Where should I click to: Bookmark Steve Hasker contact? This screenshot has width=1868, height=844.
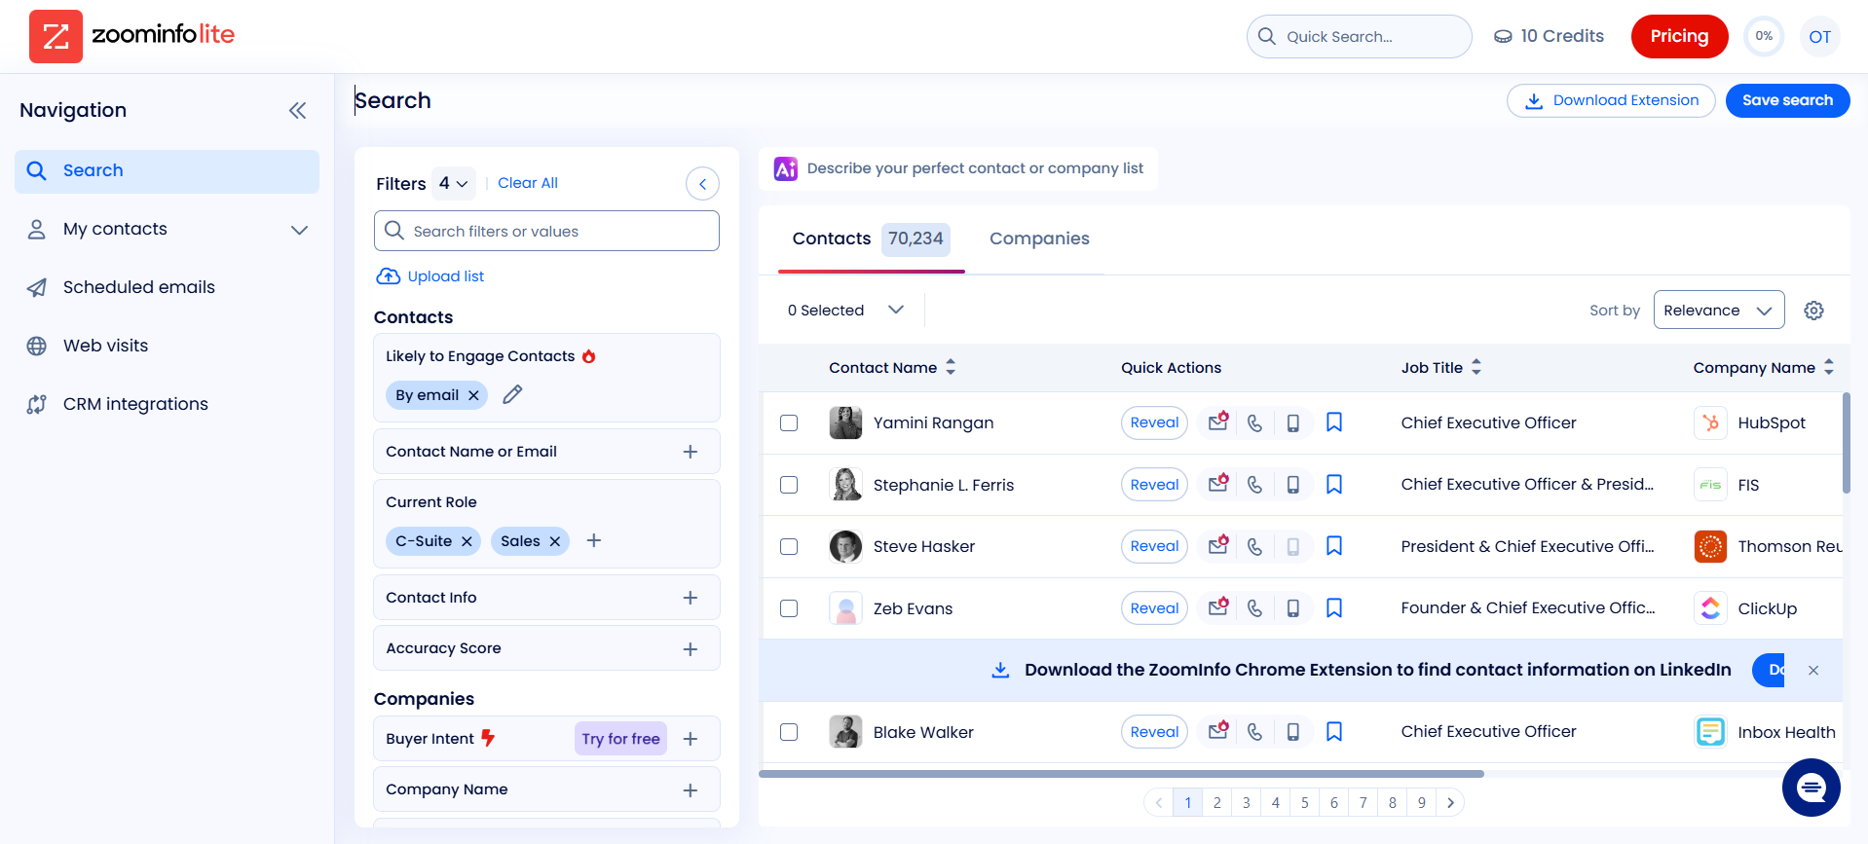pyautogui.click(x=1334, y=546)
